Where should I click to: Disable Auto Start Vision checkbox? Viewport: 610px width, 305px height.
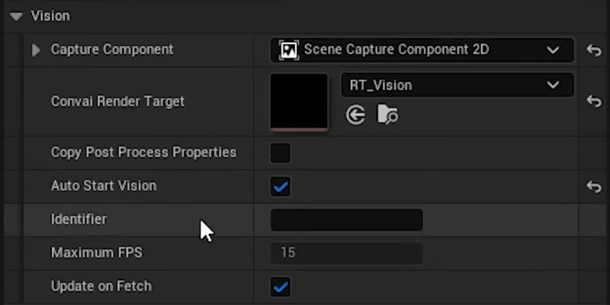point(280,186)
